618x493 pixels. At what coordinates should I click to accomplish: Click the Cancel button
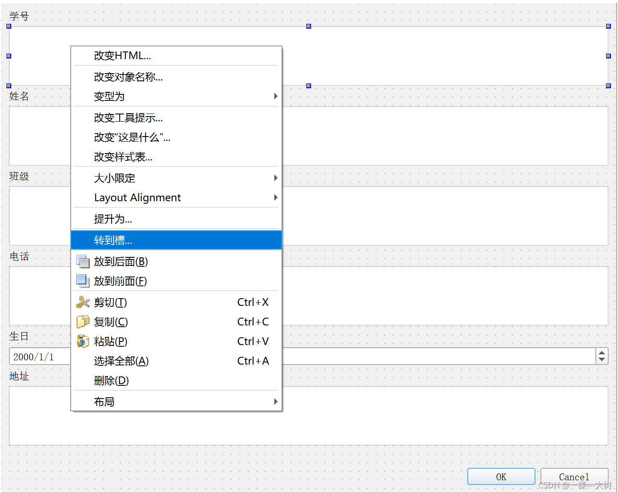click(574, 477)
